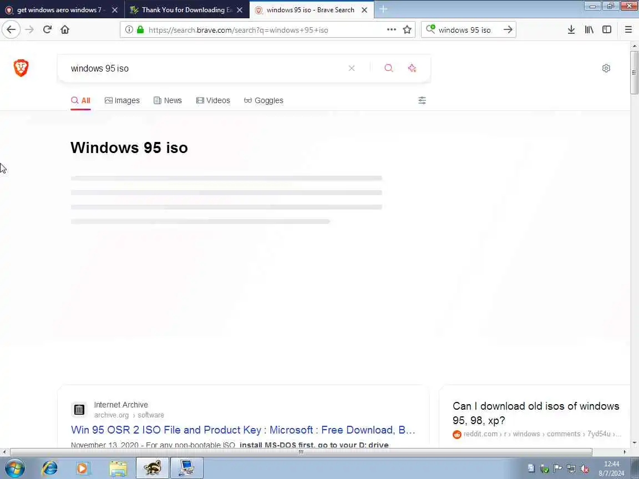
Task: Click the scroll down arrow
Action: coord(634,443)
